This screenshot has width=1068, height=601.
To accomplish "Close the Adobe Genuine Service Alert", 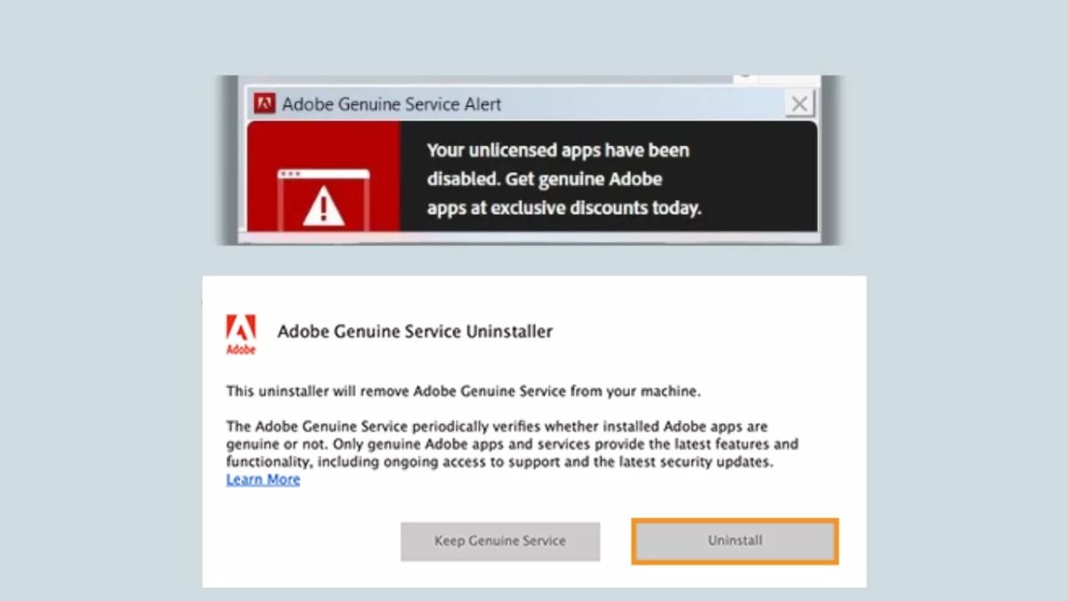I will [x=799, y=104].
